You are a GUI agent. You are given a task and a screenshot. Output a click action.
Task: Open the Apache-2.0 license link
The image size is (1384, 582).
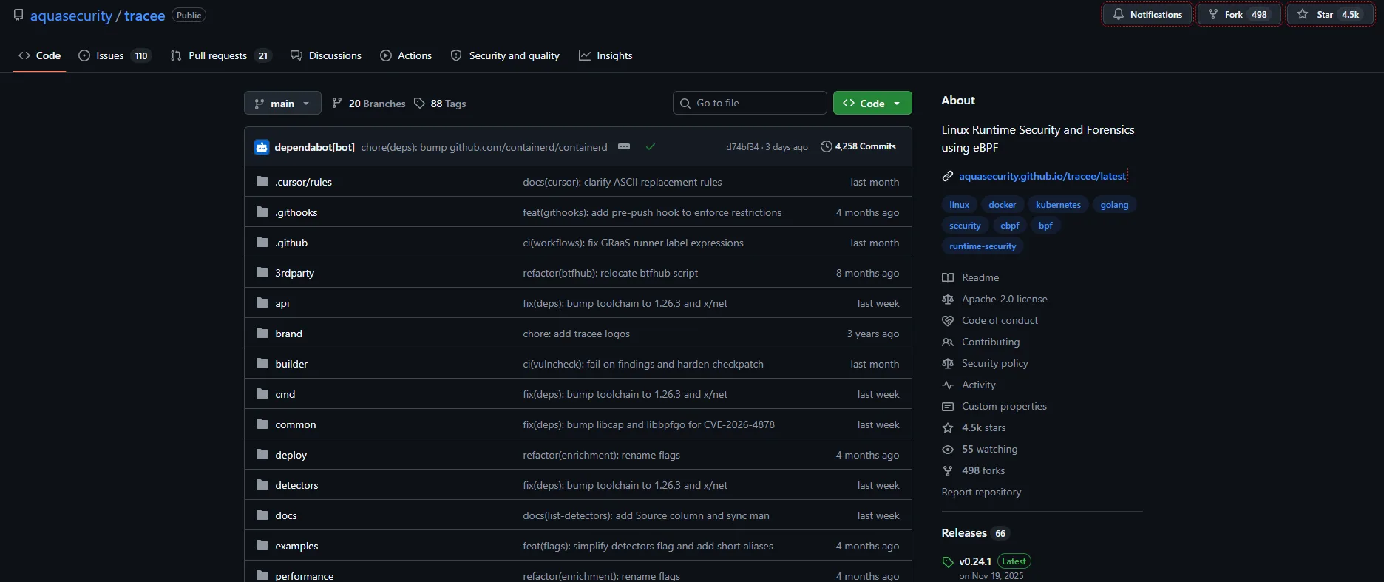point(1004,299)
